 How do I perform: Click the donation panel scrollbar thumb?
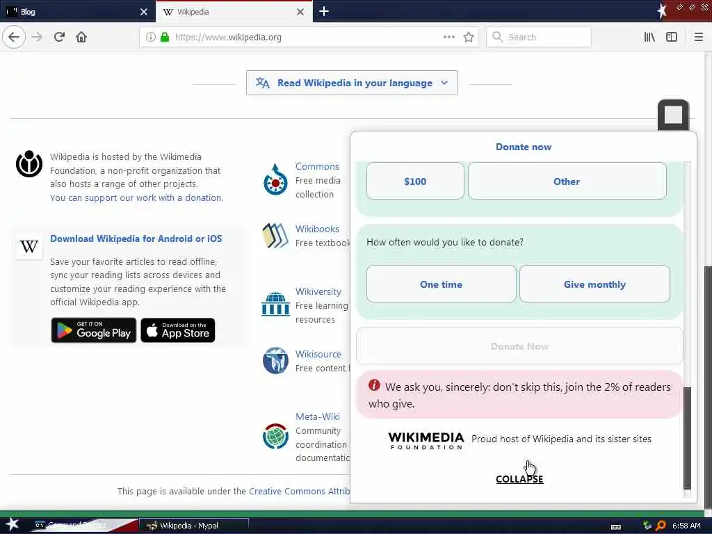(x=687, y=437)
